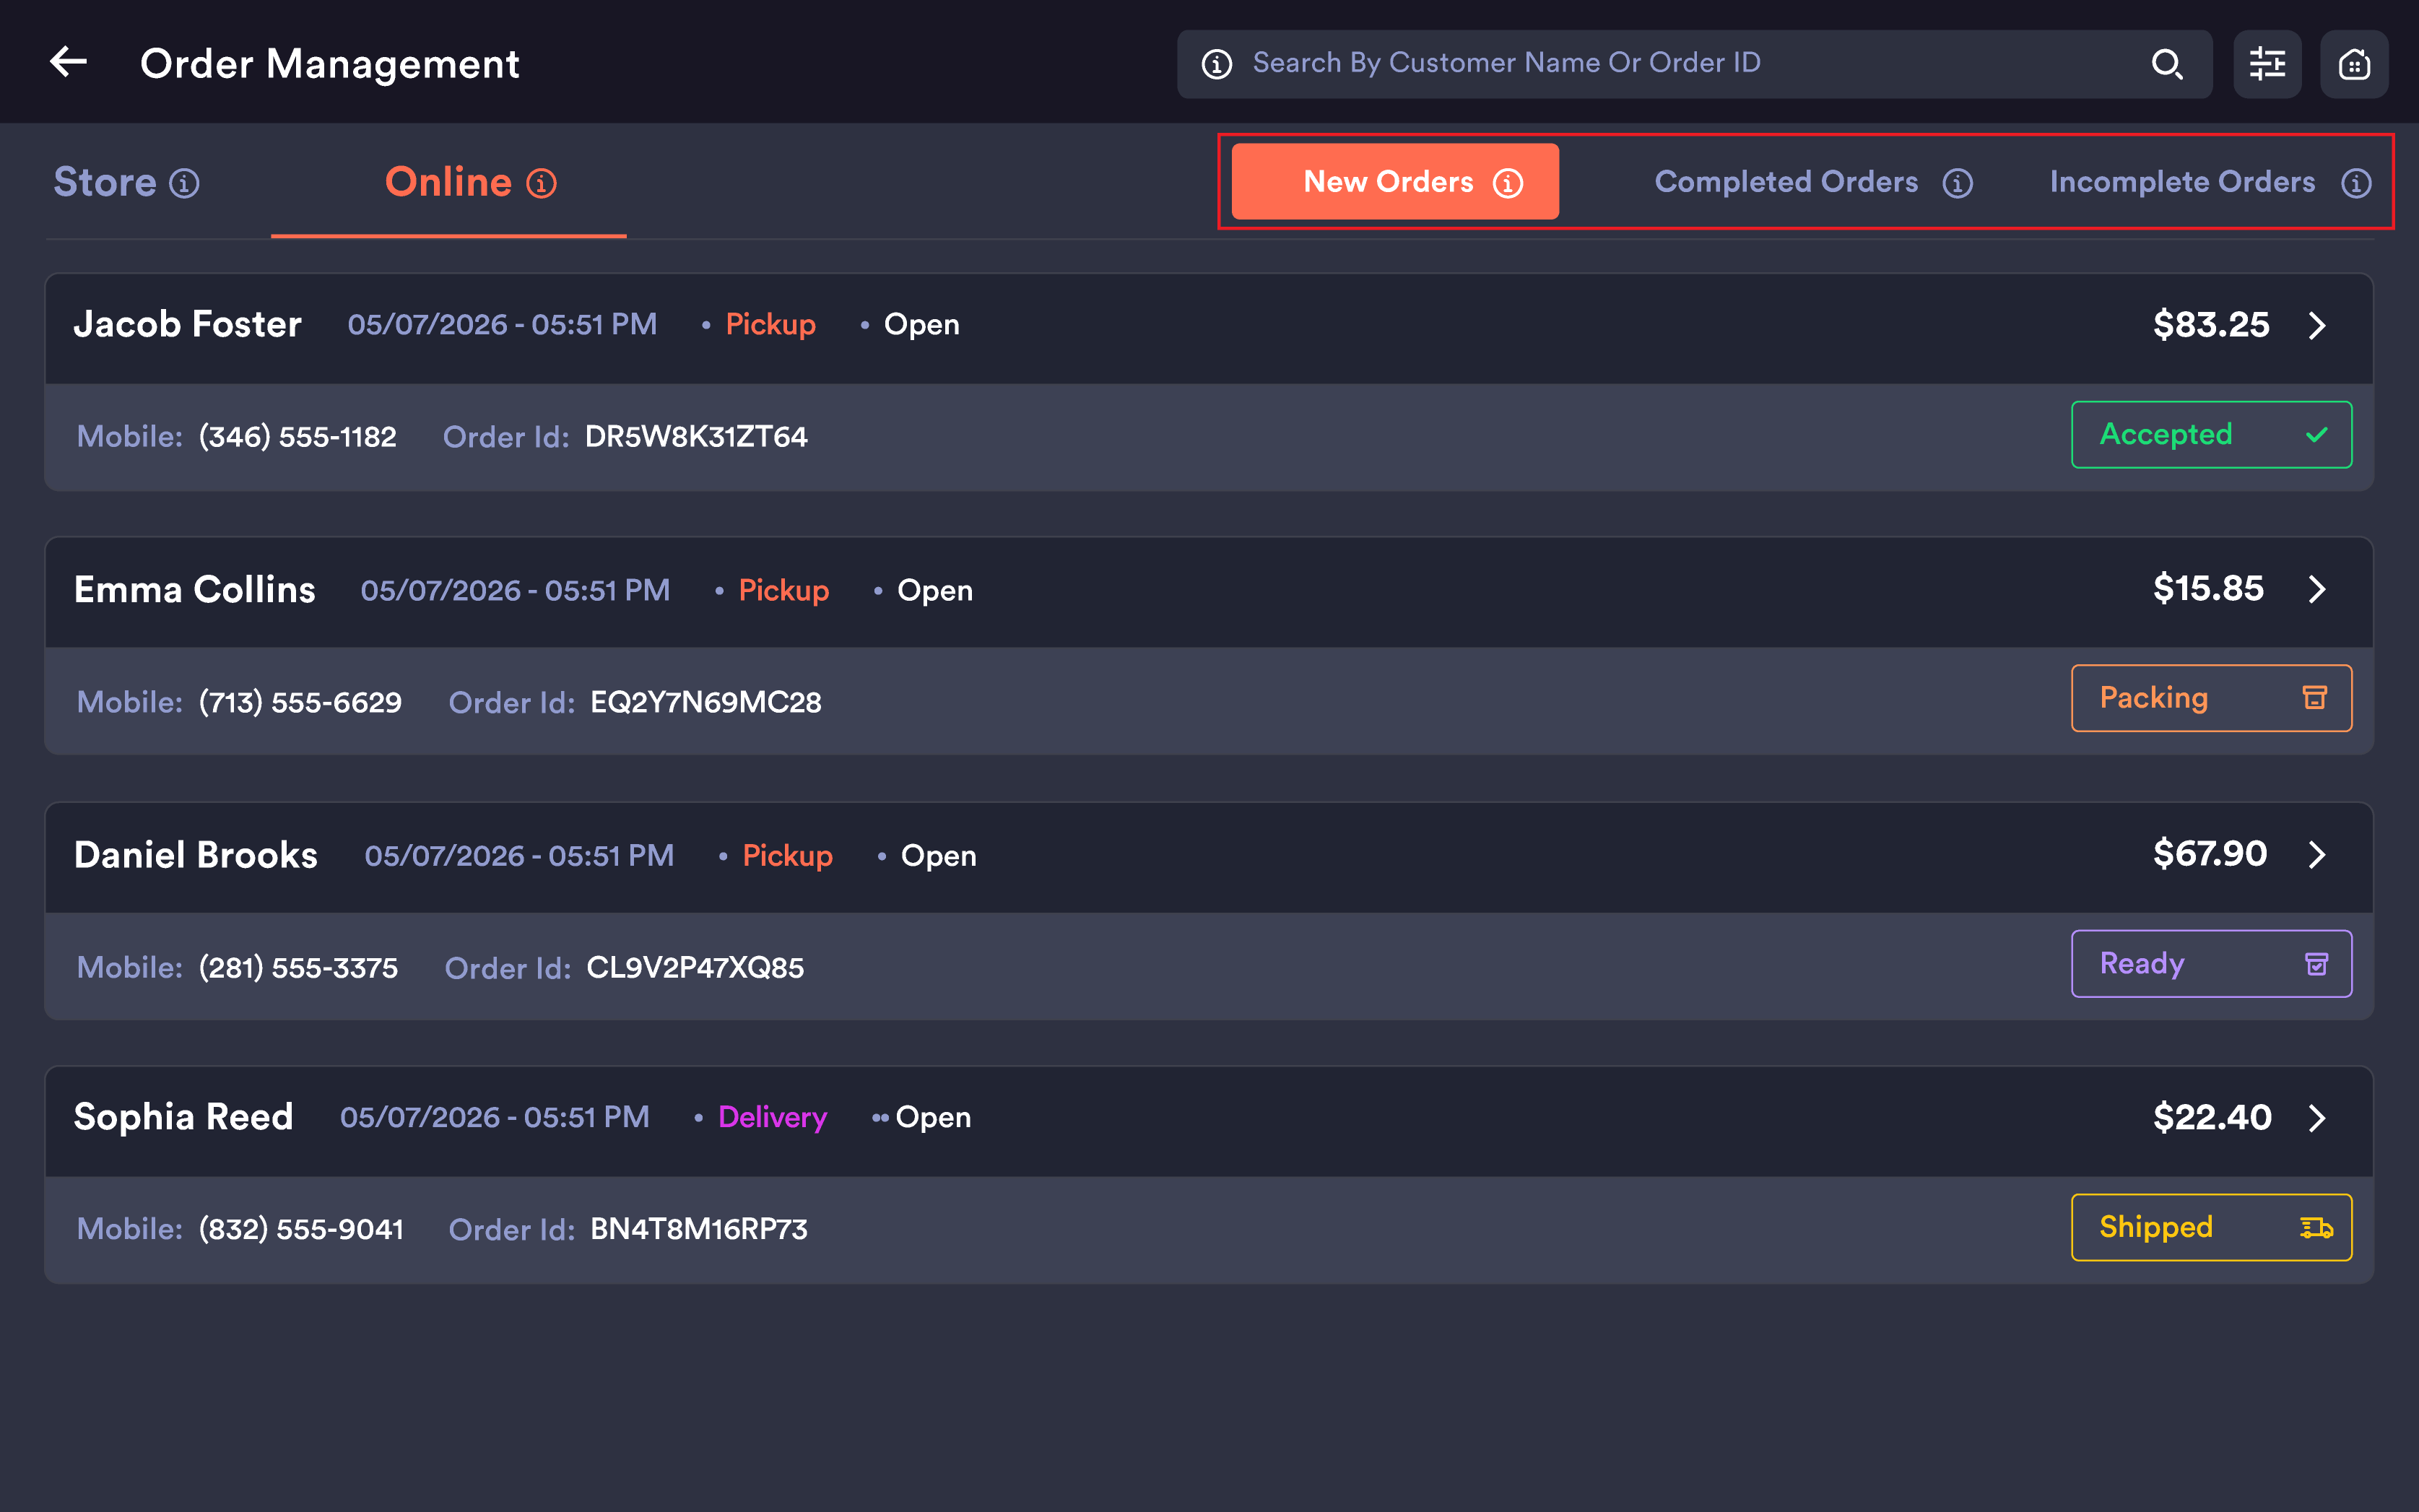The width and height of the screenshot is (2419, 1512).
Task: Expand Emma Collins order with chevron
Action: pos(2316,589)
